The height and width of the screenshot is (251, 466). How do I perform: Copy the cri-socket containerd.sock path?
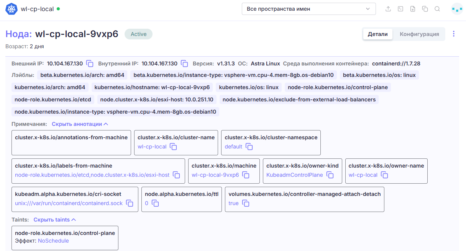point(130,203)
